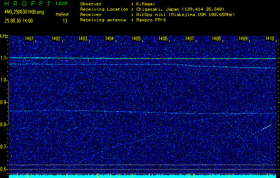The width and height of the screenshot is (280, 178).
Task: Click the bright red-yellow meteor echo streak near 1410
Action: [x=268, y=127]
